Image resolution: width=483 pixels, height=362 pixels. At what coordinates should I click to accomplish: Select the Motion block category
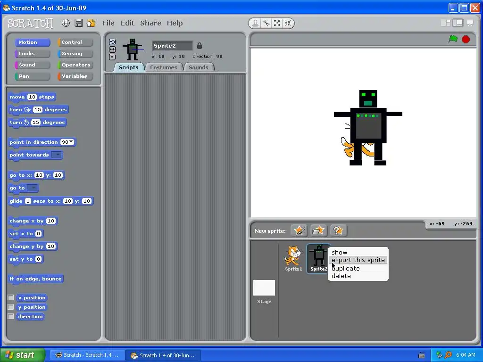click(33, 42)
